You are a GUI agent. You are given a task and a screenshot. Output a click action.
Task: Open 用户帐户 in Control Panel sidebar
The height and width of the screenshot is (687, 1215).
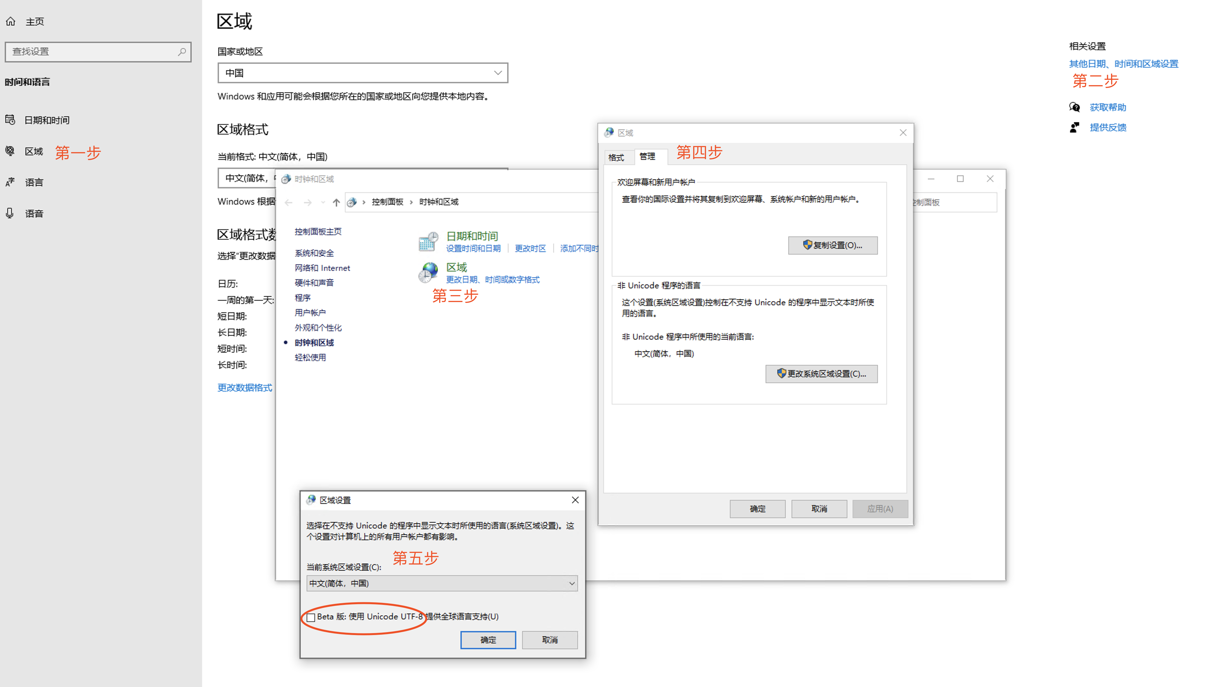point(310,312)
